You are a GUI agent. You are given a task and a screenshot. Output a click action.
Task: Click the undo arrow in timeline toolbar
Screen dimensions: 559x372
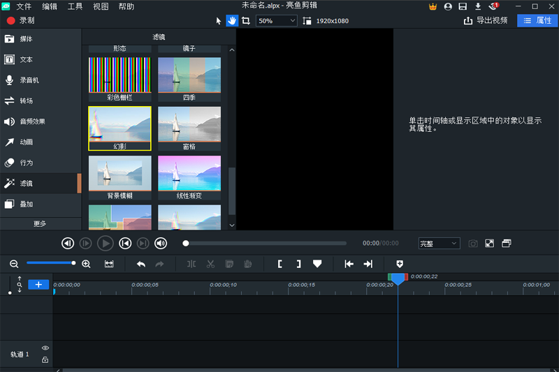tap(141, 264)
